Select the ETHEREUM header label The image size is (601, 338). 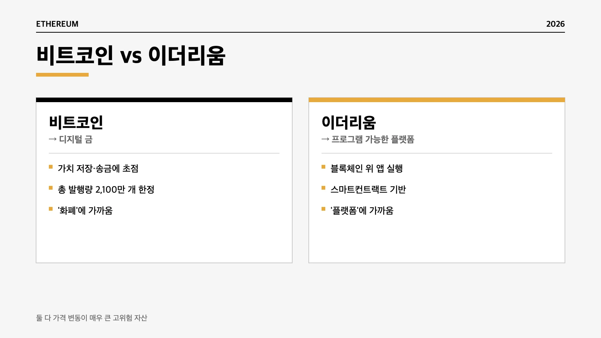57,24
